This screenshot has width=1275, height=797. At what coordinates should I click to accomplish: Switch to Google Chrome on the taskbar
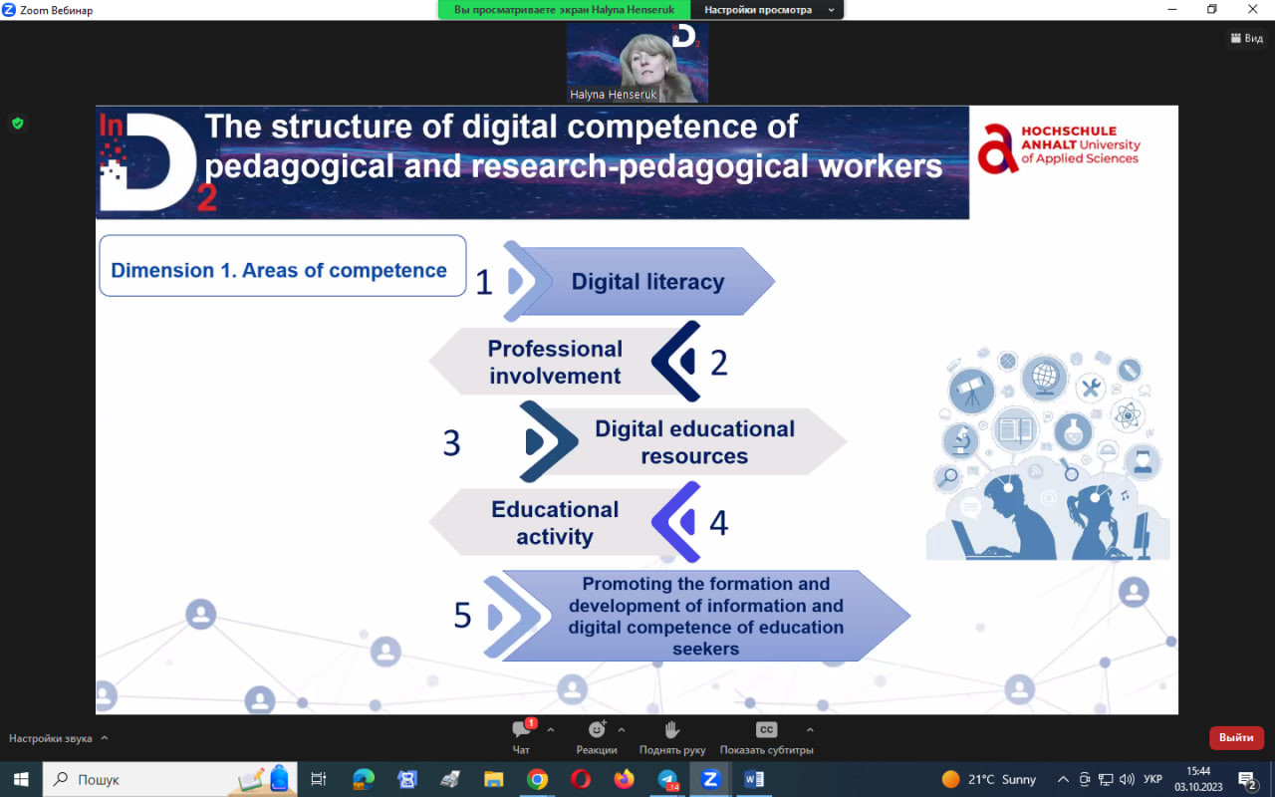pos(537,779)
